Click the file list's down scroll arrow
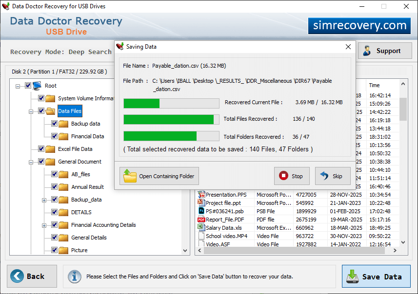 (403, 242)
